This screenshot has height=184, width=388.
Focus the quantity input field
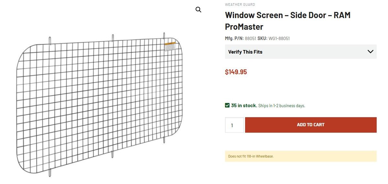[x=234, y=125]
